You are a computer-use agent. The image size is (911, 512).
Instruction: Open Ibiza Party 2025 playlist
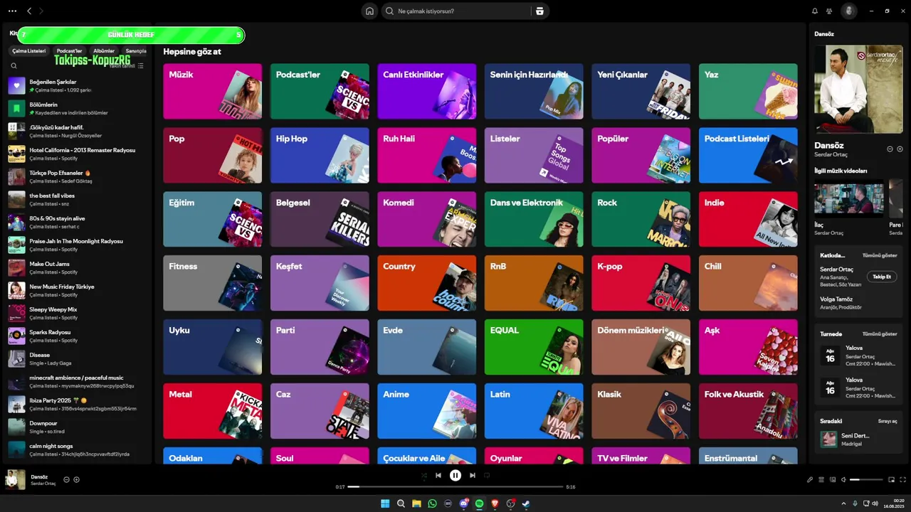coord(78,405)
